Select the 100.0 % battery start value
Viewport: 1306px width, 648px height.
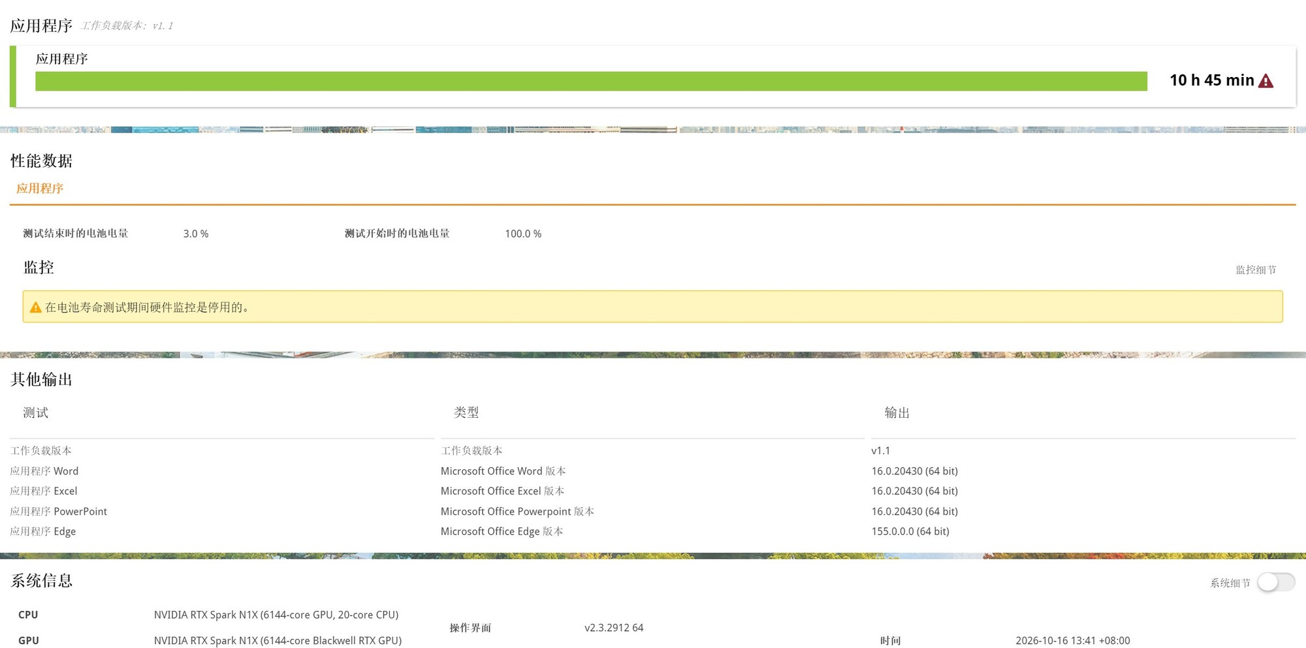523,234
